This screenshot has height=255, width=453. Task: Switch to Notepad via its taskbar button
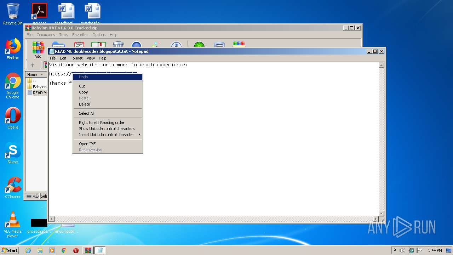point(100,250)
